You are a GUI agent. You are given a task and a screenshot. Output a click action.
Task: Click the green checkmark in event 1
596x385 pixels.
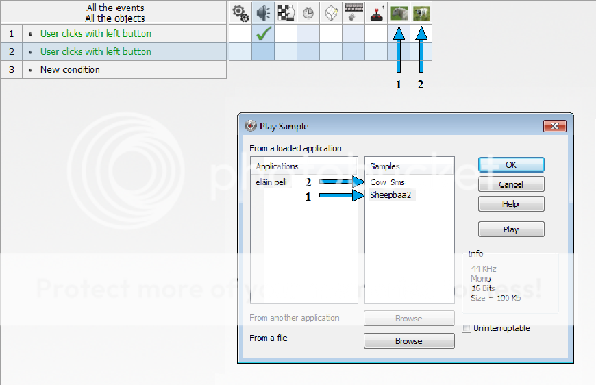pos(262,33)
